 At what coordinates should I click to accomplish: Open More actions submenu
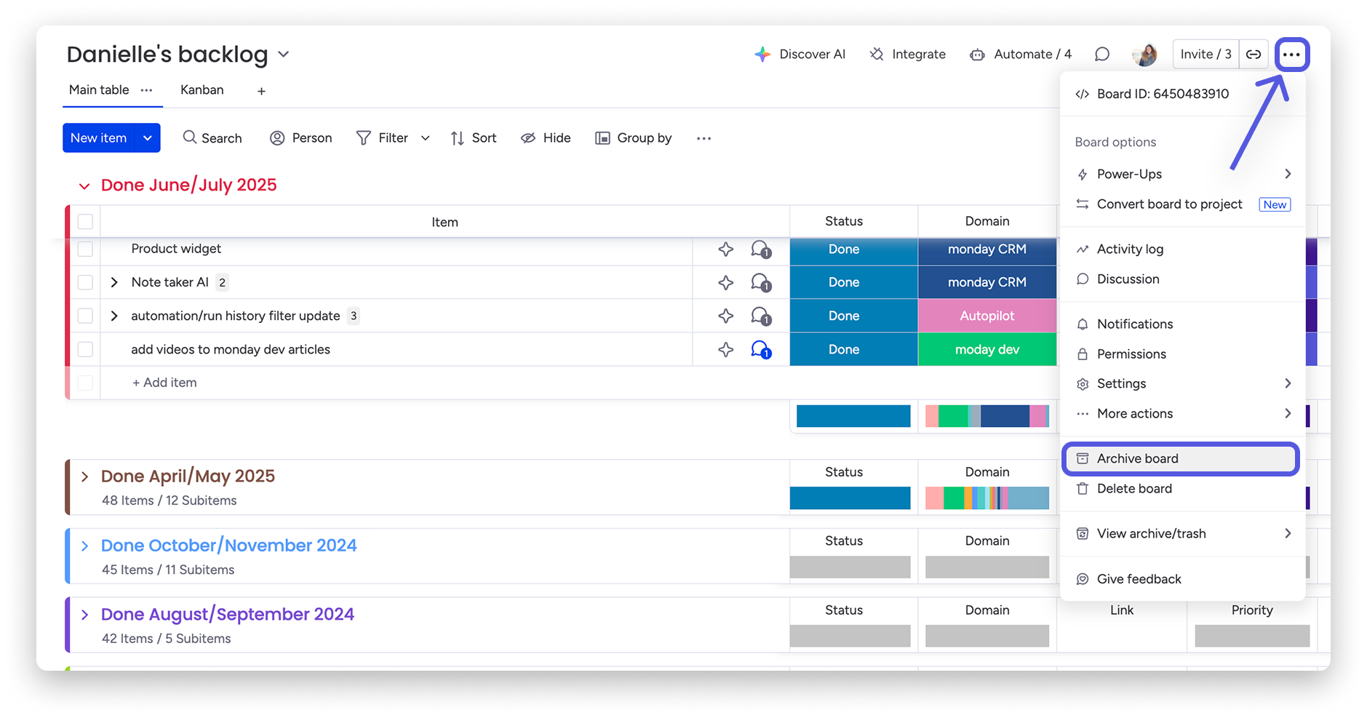1182,414
